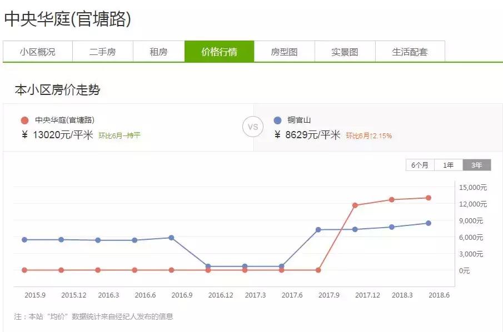The image size is (503, 332).
Task: Click the blue point at 2017.6 where prices rise
Action: (x=318, y=229)
